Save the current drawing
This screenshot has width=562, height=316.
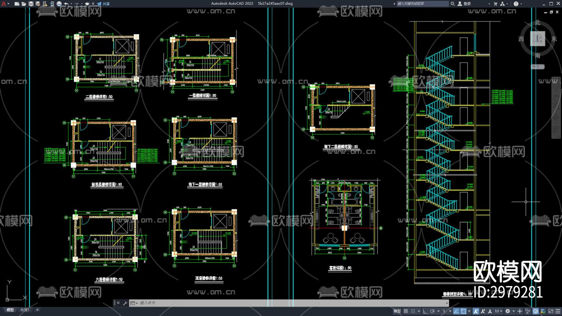pyautogui.click(x=31, y=4)
